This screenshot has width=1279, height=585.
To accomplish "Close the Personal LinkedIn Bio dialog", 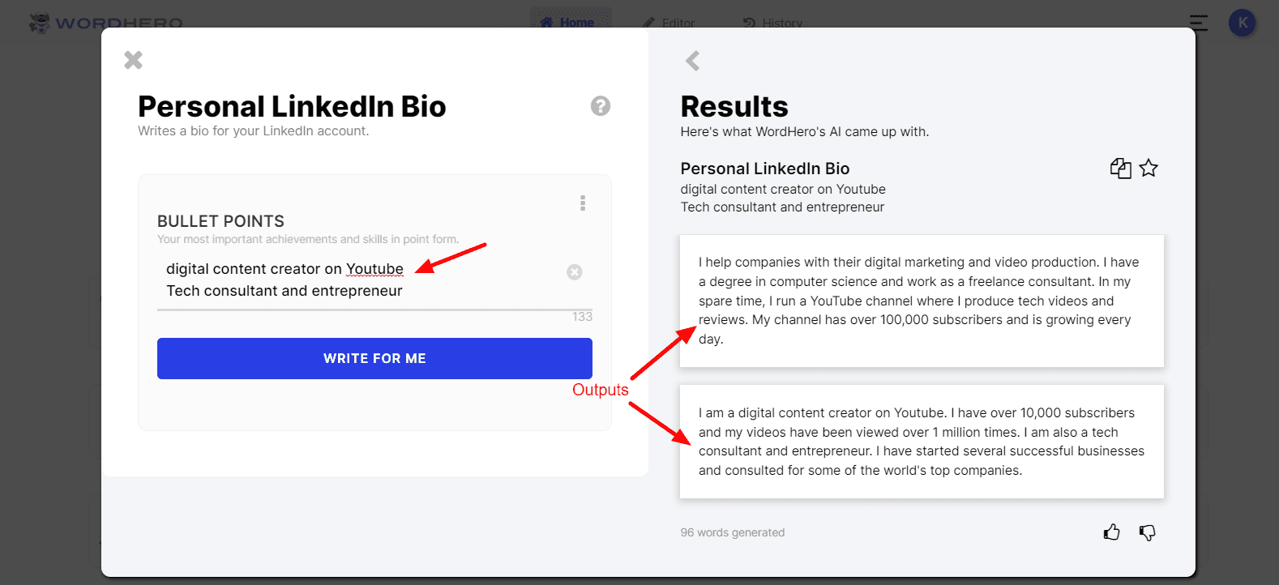I will pos(133,60).
